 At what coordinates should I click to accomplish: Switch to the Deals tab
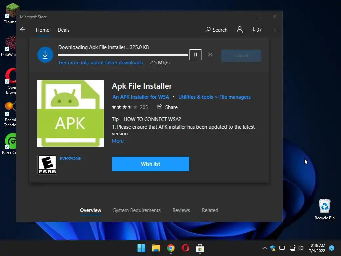(64, 30)
